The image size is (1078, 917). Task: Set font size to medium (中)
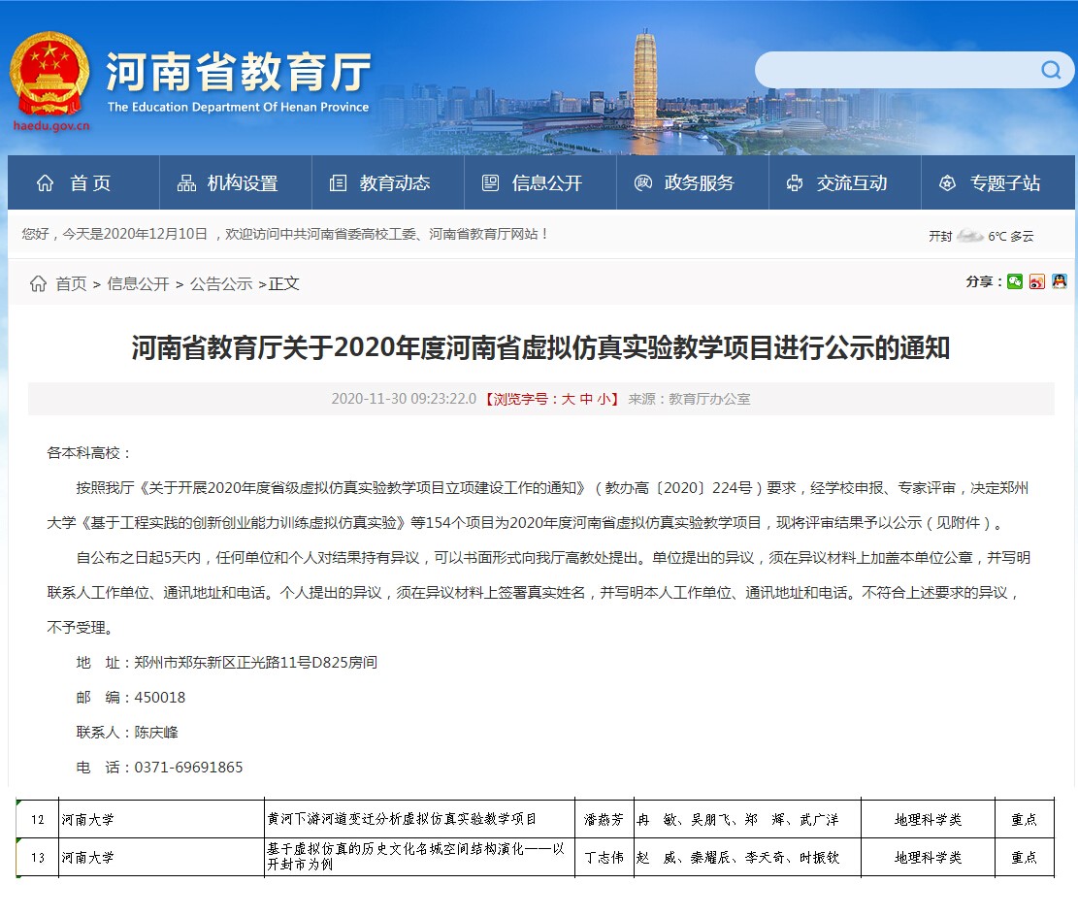click(x=586, y=399)
